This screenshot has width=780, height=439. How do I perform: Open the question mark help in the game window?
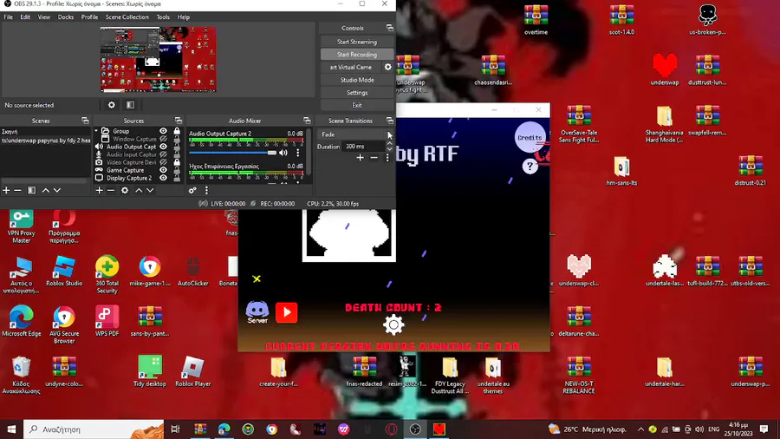point(530,167)
